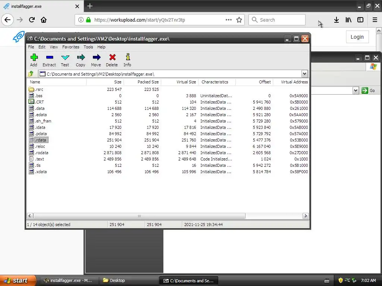This screenshot has height=286, width=382.
Task: Bookmark this page with the star
Action: pyautogui.click(x=239, y=20)
